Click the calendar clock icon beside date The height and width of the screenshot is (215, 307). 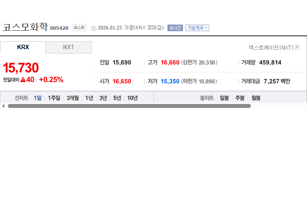[93, 28]
